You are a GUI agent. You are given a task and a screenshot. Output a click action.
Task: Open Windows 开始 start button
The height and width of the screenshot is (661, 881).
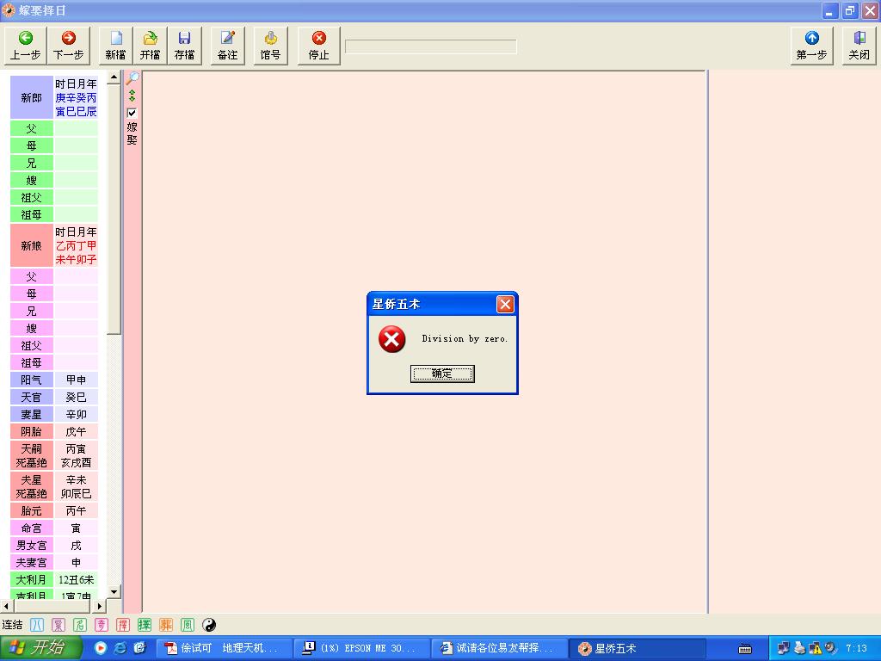40,648
